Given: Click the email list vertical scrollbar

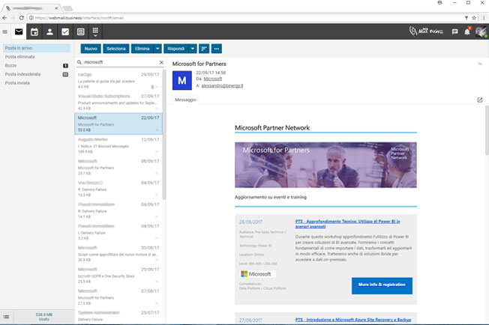Looking at the screenshot, I should pyautogui.click(x=164, y=135).
